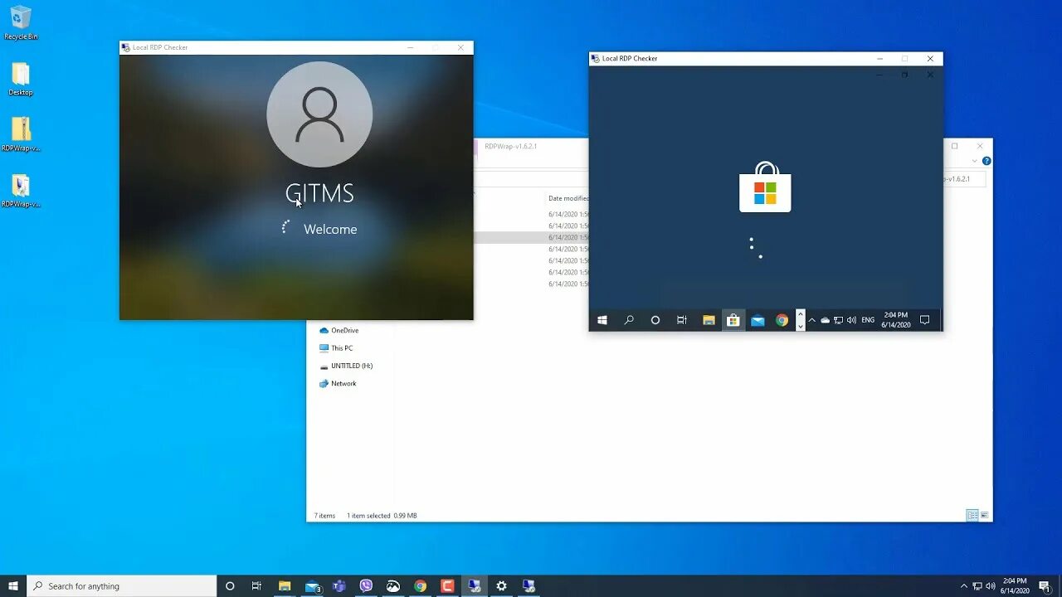Show hidden icons in host system tray
The height and width of the screenshot is (597, 1062).
click(x=963, y=586)
